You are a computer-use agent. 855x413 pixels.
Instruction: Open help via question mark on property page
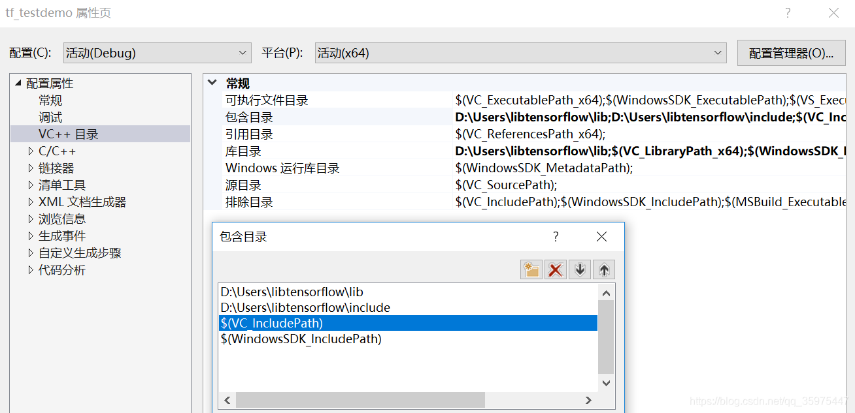coord(788,12)
